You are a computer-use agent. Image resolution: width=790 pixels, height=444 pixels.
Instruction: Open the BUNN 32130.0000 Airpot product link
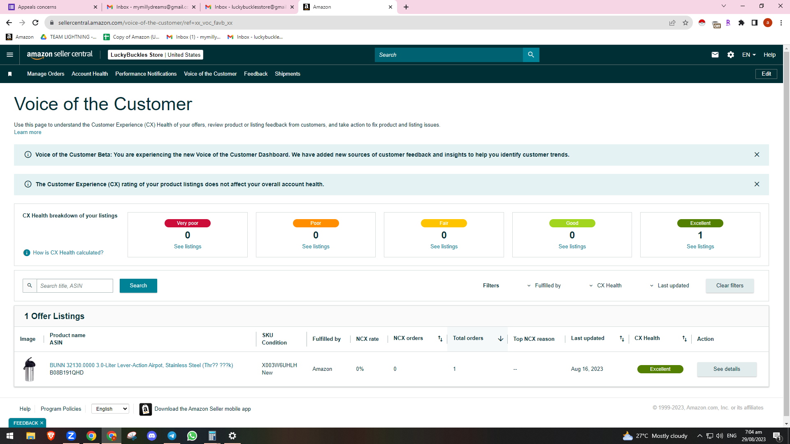(141, 365)
